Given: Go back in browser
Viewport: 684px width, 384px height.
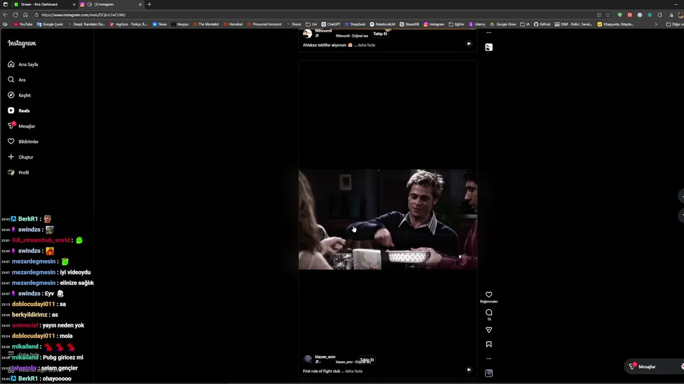Looking at the screenshot, I should point(6,15).
